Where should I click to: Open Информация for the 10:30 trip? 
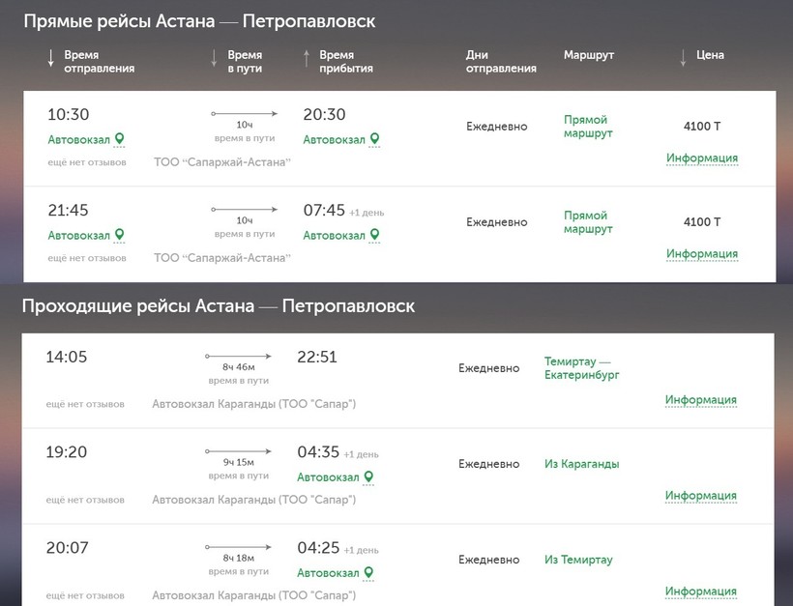[x=701, y=158]
